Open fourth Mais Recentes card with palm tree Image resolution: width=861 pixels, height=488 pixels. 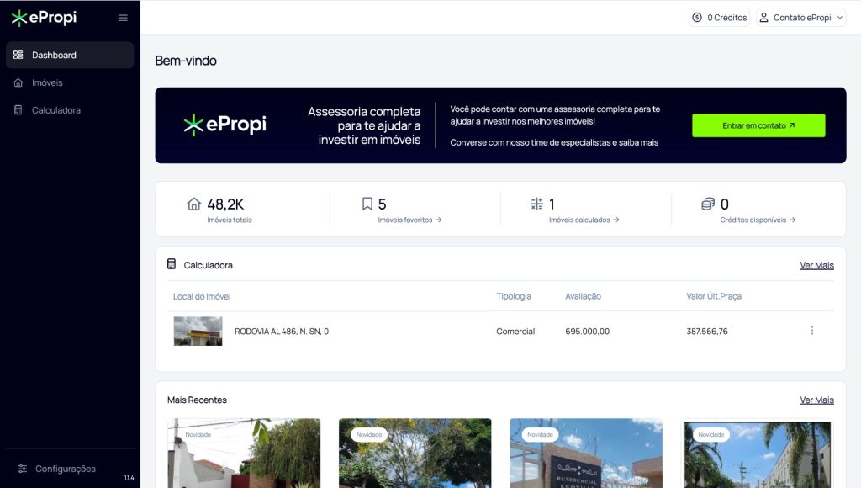758,454
